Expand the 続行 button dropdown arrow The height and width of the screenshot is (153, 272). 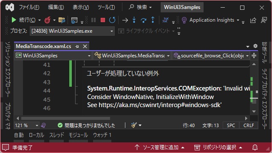tap(40, 20)
